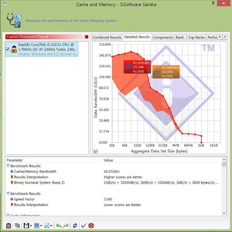Select the Cache/Memory Bandwidth row

point(113,171)
